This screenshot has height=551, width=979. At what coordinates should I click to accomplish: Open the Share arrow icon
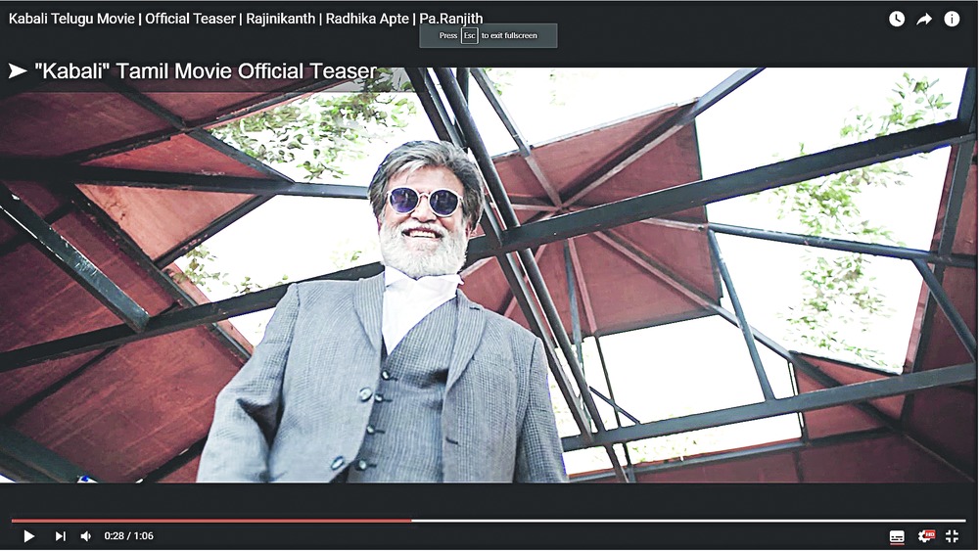pos(924,19)
